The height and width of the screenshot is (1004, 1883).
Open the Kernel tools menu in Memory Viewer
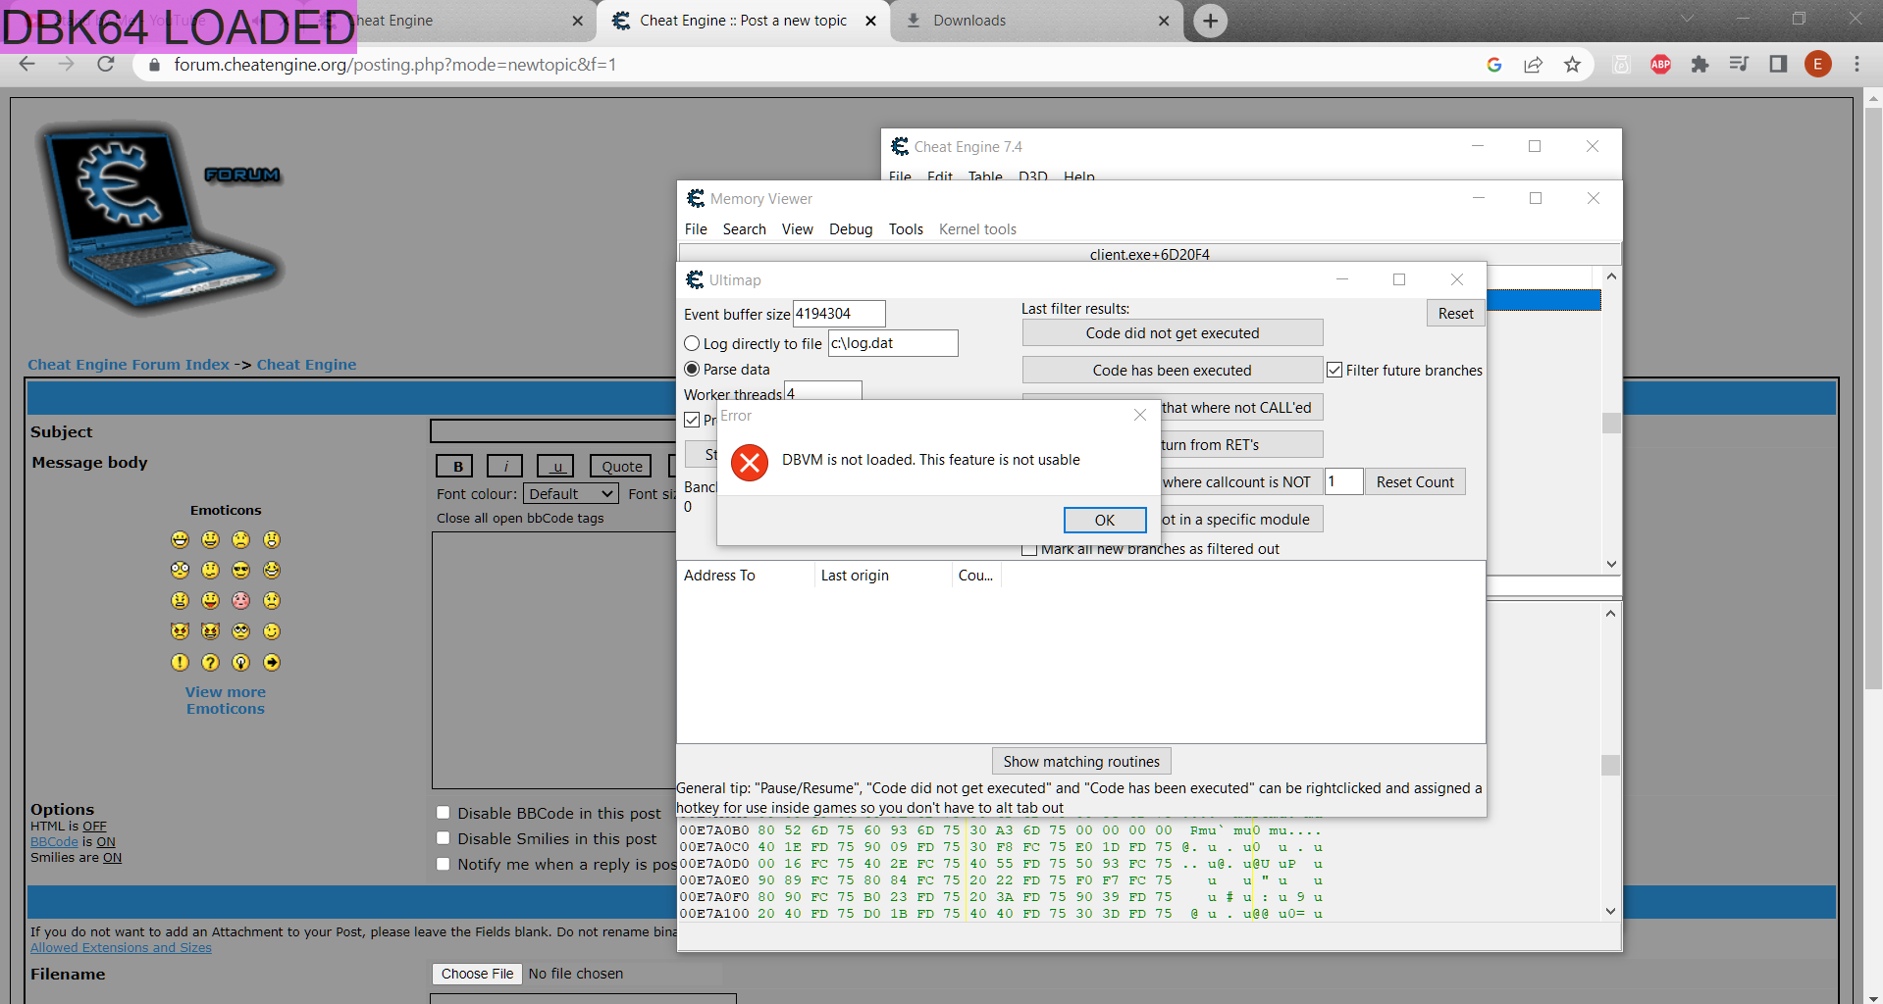(x=976, y=228)
